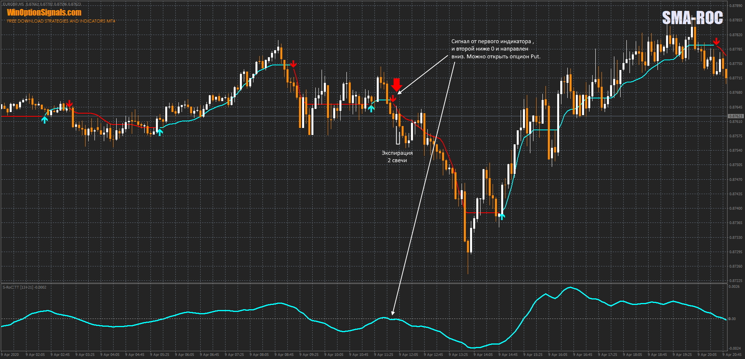This screenshot has width=745, height=359.
Task: Click the red down arrow near 02:45
Action: coord(69,103)
